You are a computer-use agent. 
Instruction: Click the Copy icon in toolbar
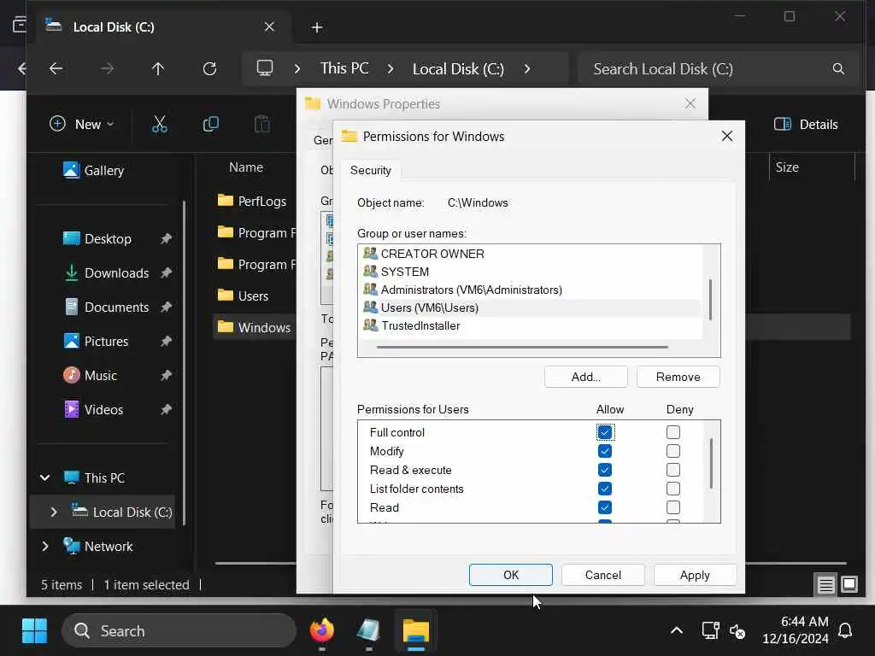click(x=211, y=124)
